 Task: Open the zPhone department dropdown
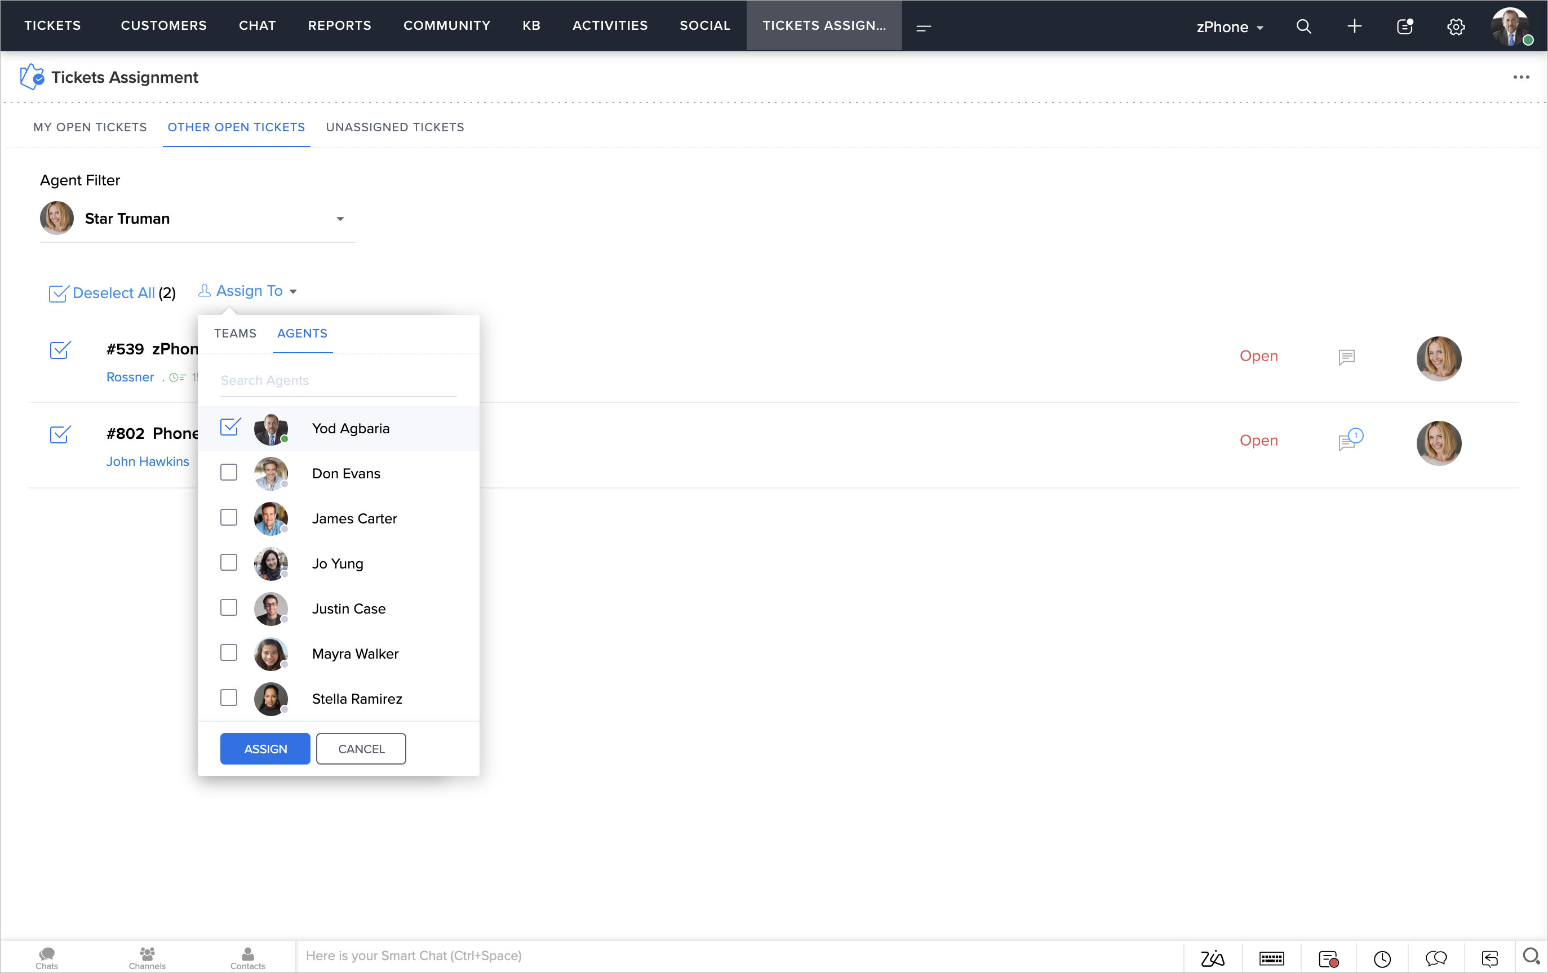coord(1230,27)
